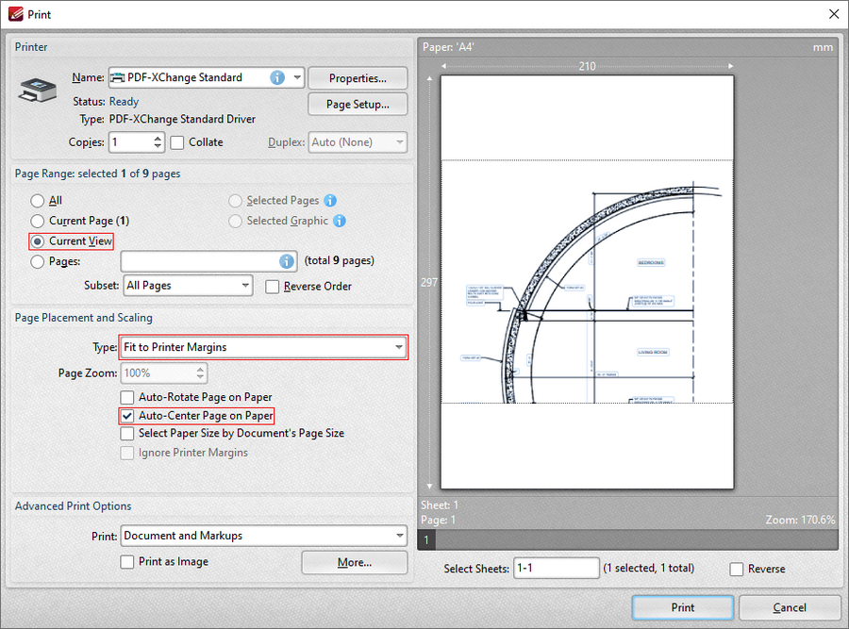
Task: Click the mm units label in the preview
Action: point(823,47)
